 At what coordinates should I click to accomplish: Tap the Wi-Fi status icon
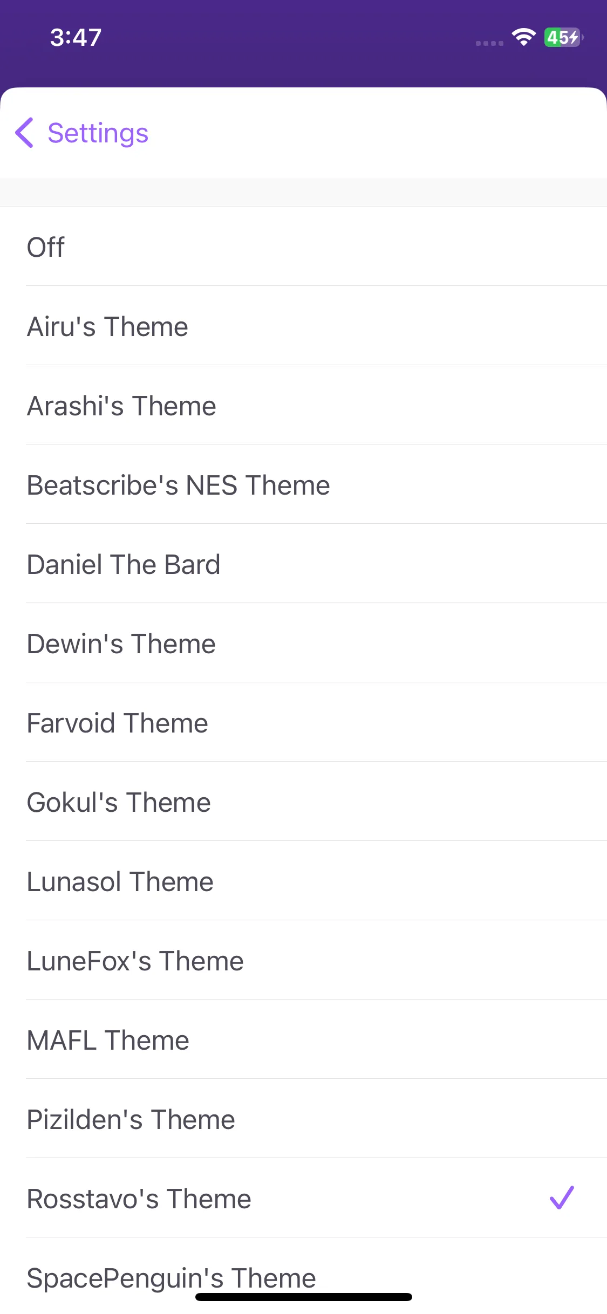tap(523, 37)
